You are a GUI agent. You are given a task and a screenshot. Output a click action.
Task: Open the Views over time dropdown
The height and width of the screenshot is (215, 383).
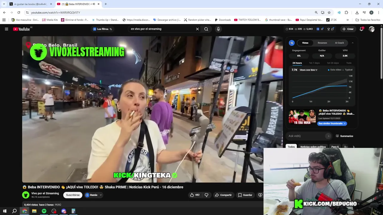click(x=308, y=70)
